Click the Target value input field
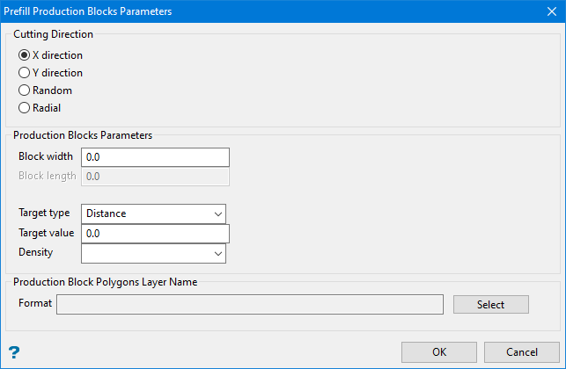Screen dimensions: 566x369 tap(155, 234)
